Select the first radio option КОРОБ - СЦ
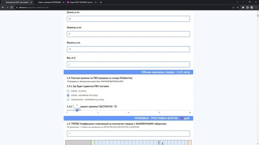259x145 pixels. click(x=68, y=91)
